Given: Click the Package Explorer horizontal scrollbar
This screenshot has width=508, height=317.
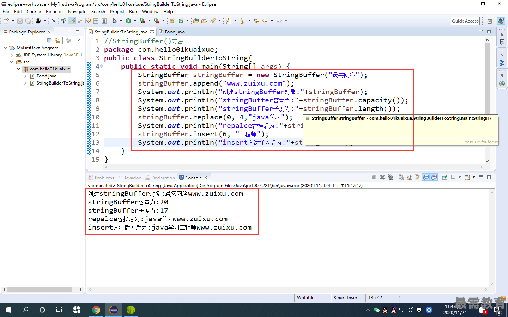Looking at the screenshot, I should tap(40, 290).
